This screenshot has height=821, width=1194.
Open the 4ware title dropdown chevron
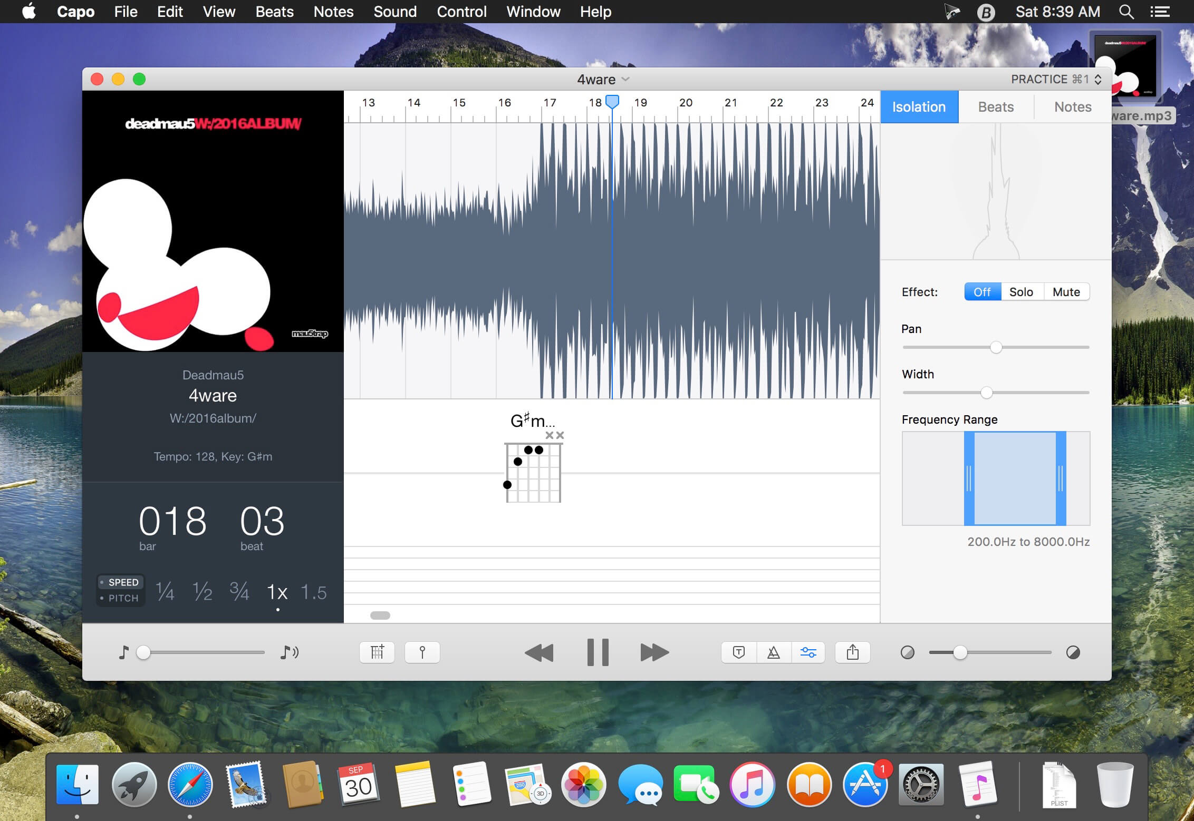626,80
